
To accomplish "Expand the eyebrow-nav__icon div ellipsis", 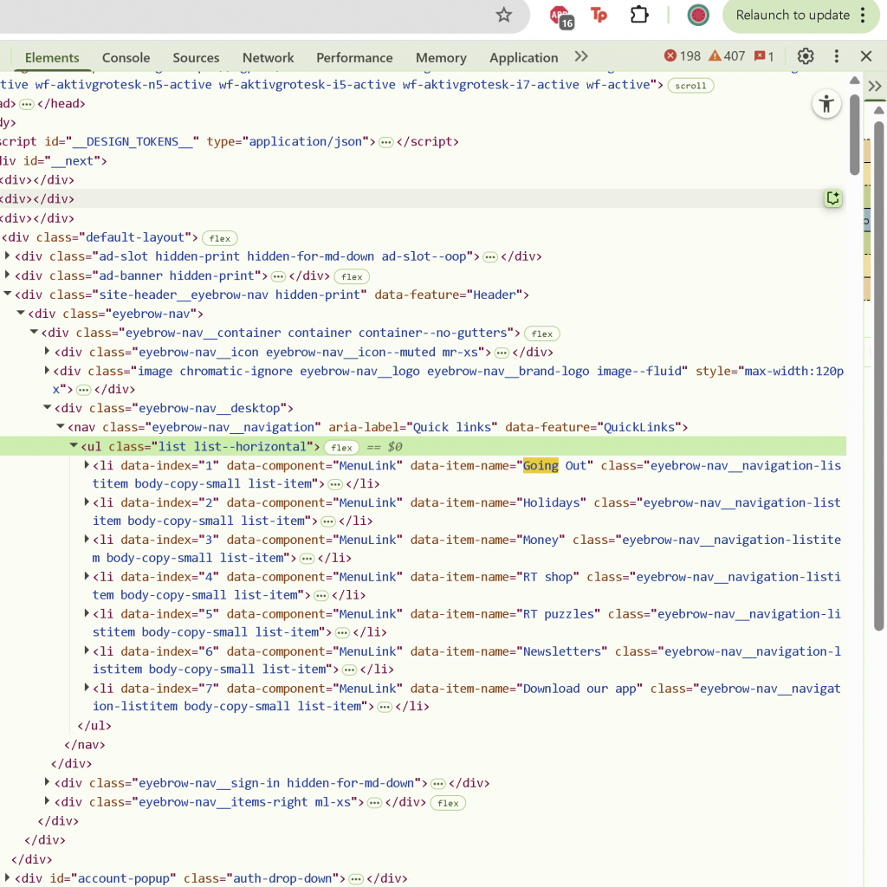I will [502, 353].
